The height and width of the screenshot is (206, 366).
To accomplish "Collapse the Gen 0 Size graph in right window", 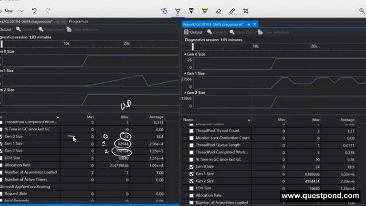I will click(185, 54).
